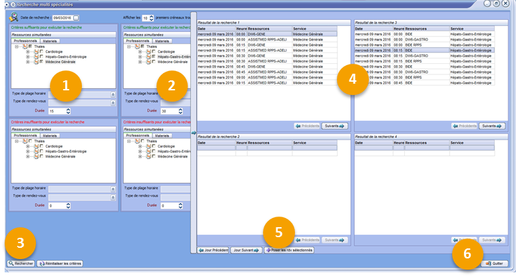Click the Date de recherche input field
The image size is (516, 279).
point(61,17)
